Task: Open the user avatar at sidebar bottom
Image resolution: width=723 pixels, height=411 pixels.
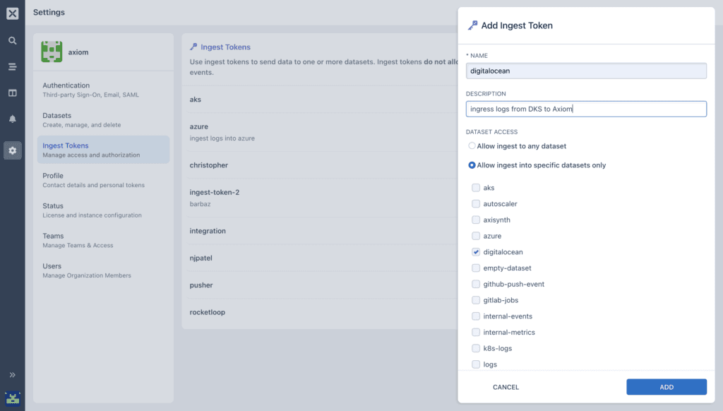Action: coord(11,399)
